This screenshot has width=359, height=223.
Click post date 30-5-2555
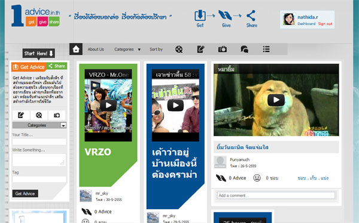pos(109,200)
